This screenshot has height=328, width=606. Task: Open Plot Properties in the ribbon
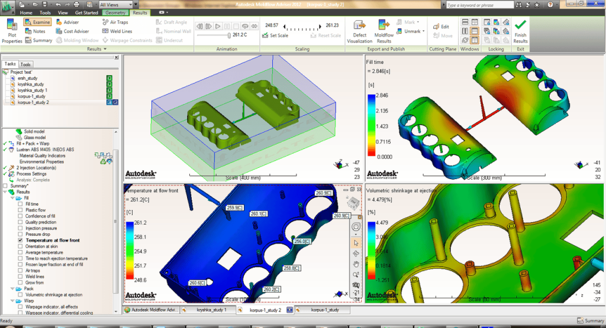click(x=12, y=31)
